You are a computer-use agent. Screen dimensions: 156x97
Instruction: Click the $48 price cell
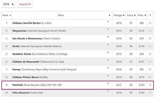pos(142,54)
